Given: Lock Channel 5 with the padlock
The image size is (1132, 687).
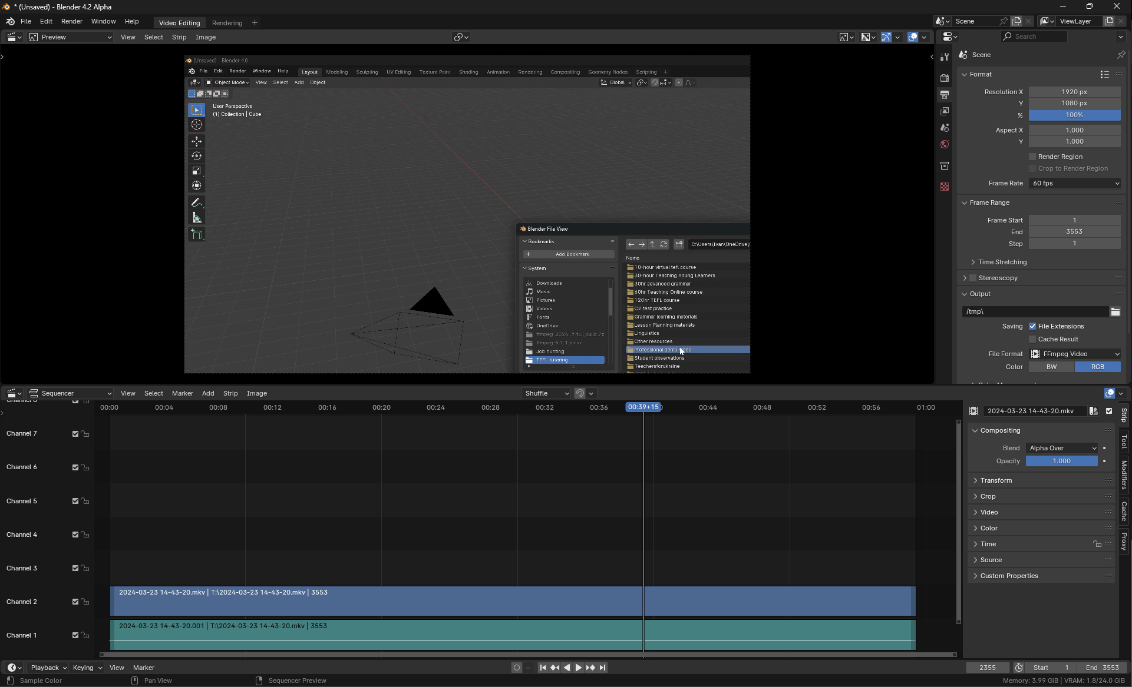Looking at the screenshot, I should point(85,502).
